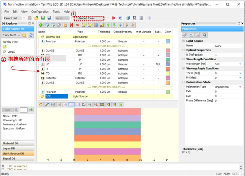The width and height of the screenshot is (245, 176).
Task: Open the Wavelength [nm] dropdown arrow
Action: tap(240, 64)
